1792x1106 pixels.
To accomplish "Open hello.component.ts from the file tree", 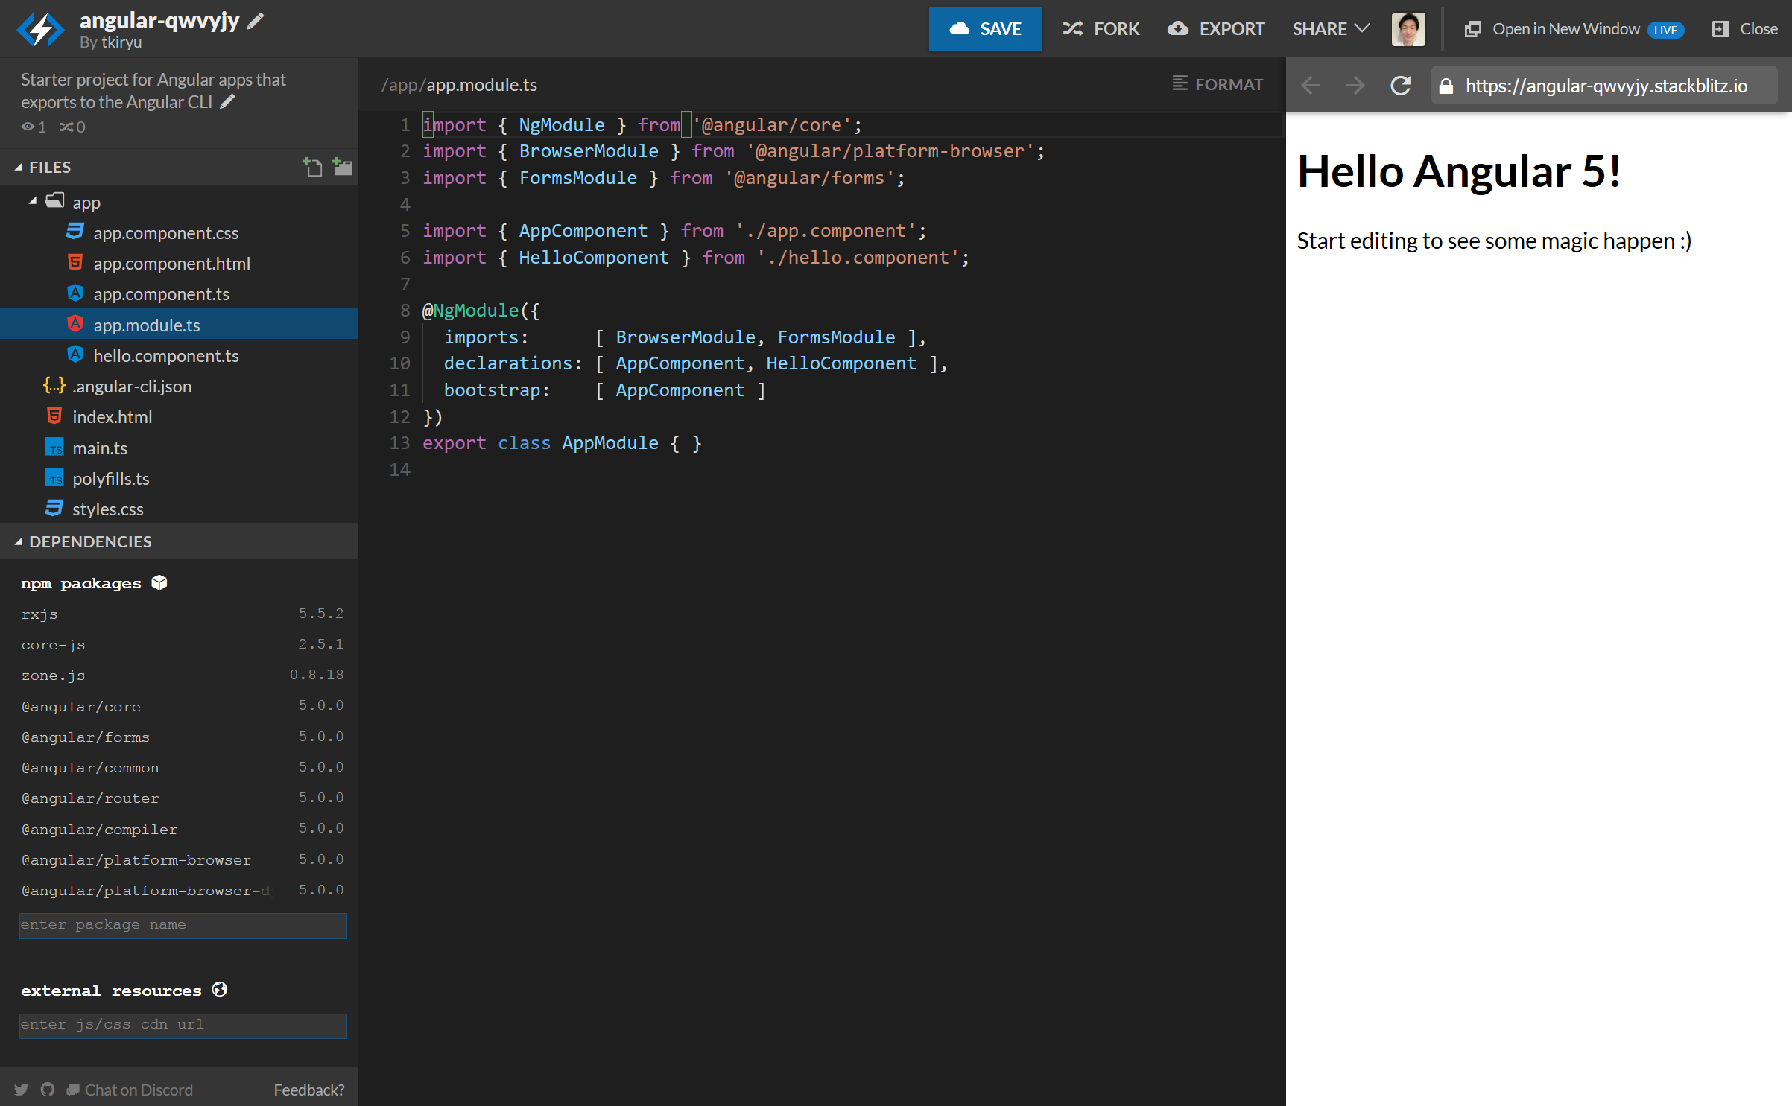I will tap(166, 355).
